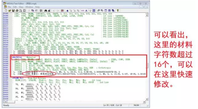Click the circled USER material name text
The width and height of the screenshot is (198, 109).
click(40, 74)
